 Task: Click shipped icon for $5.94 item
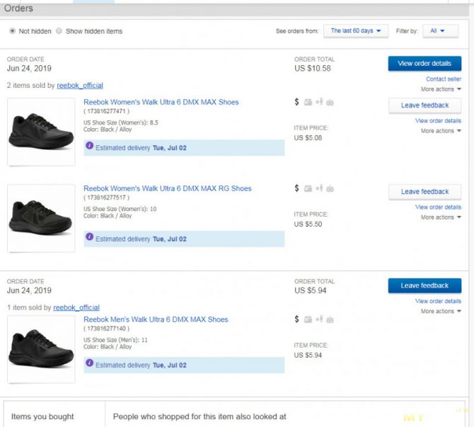click(308, 319)
